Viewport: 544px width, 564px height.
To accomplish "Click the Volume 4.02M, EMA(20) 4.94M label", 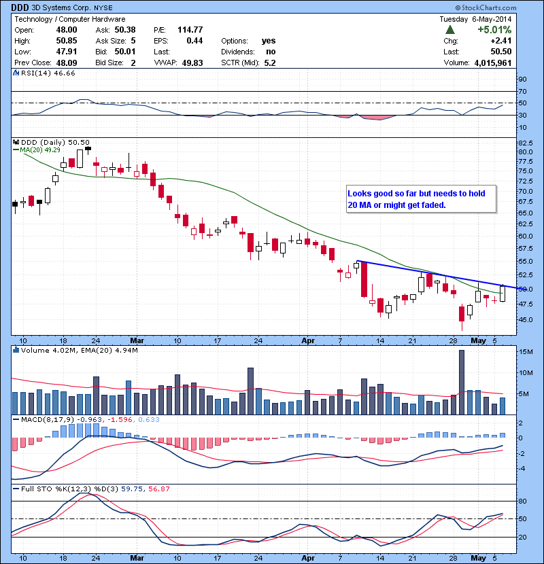I will 79,350.
